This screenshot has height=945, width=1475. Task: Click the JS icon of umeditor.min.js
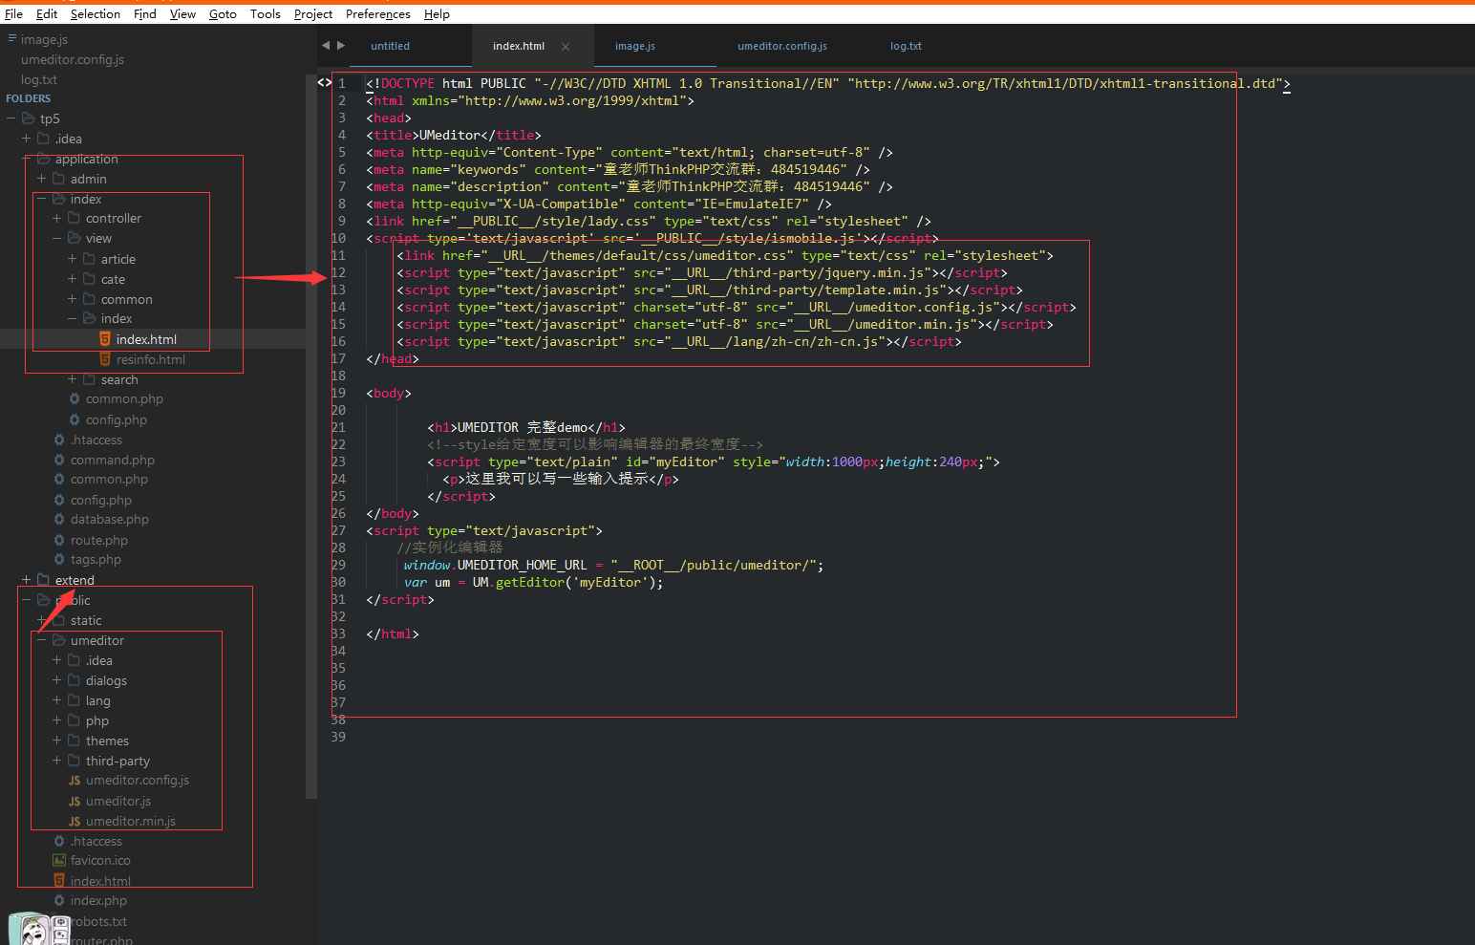pos(75,822)
